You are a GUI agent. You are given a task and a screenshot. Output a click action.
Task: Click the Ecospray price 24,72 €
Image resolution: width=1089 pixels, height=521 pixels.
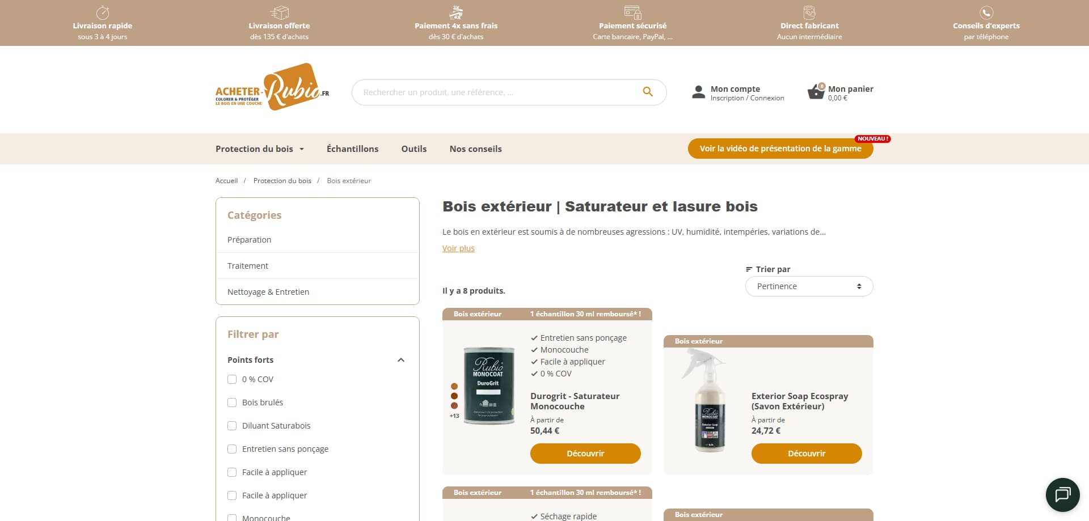(x=766, y=431)
